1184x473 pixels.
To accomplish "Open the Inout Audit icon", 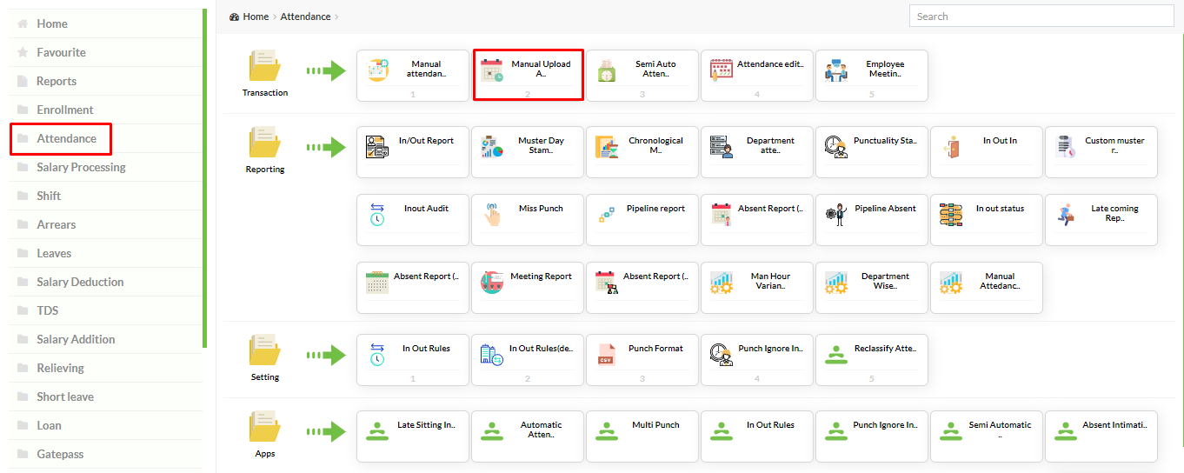I will tap(377, 215).
